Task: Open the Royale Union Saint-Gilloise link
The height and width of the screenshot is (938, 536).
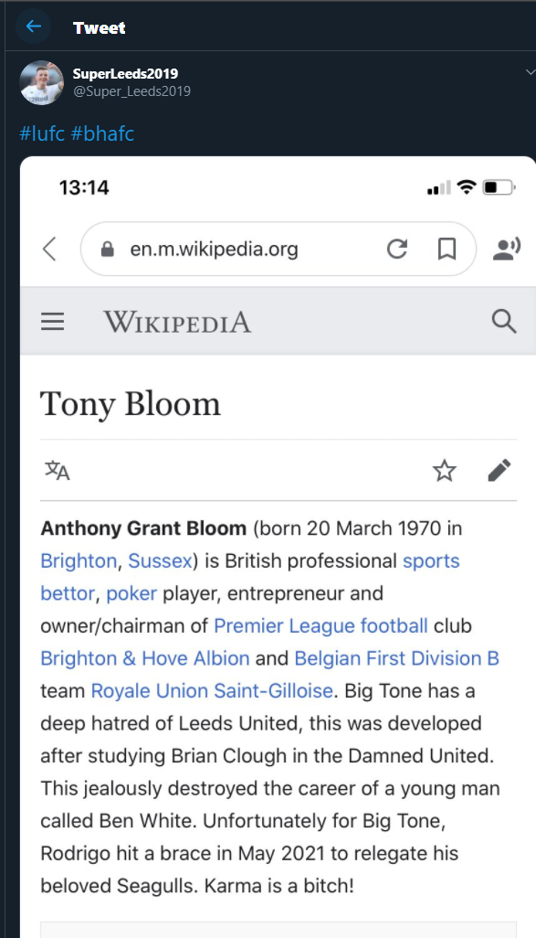Action: click(212, 691)
